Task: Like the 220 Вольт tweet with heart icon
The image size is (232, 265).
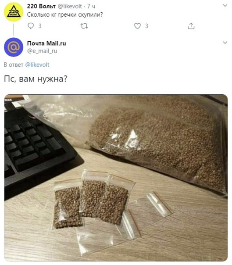Action: [137, 26]
